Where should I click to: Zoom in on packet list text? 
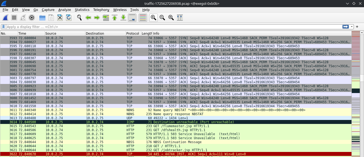[153, 18]
